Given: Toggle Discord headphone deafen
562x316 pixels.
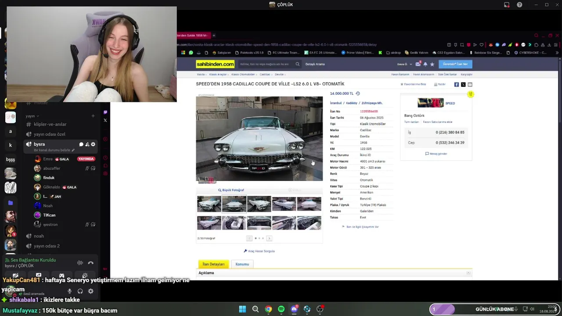Looking at the screenshot, I should (80, 291).
